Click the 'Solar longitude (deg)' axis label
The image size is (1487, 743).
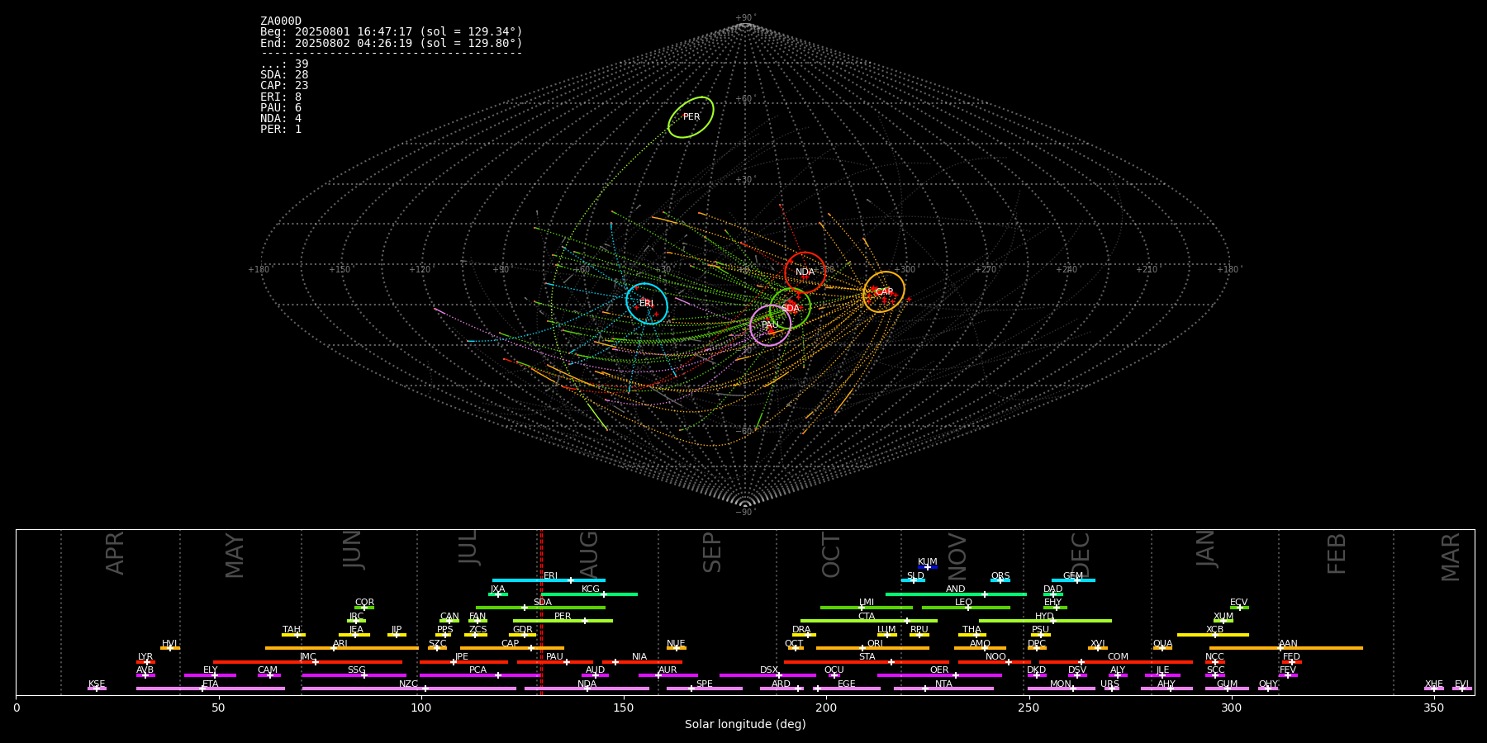[745, 724]
